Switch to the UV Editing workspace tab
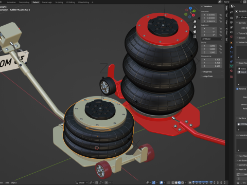This screenshot has width=247, height=185. point(70,3)
